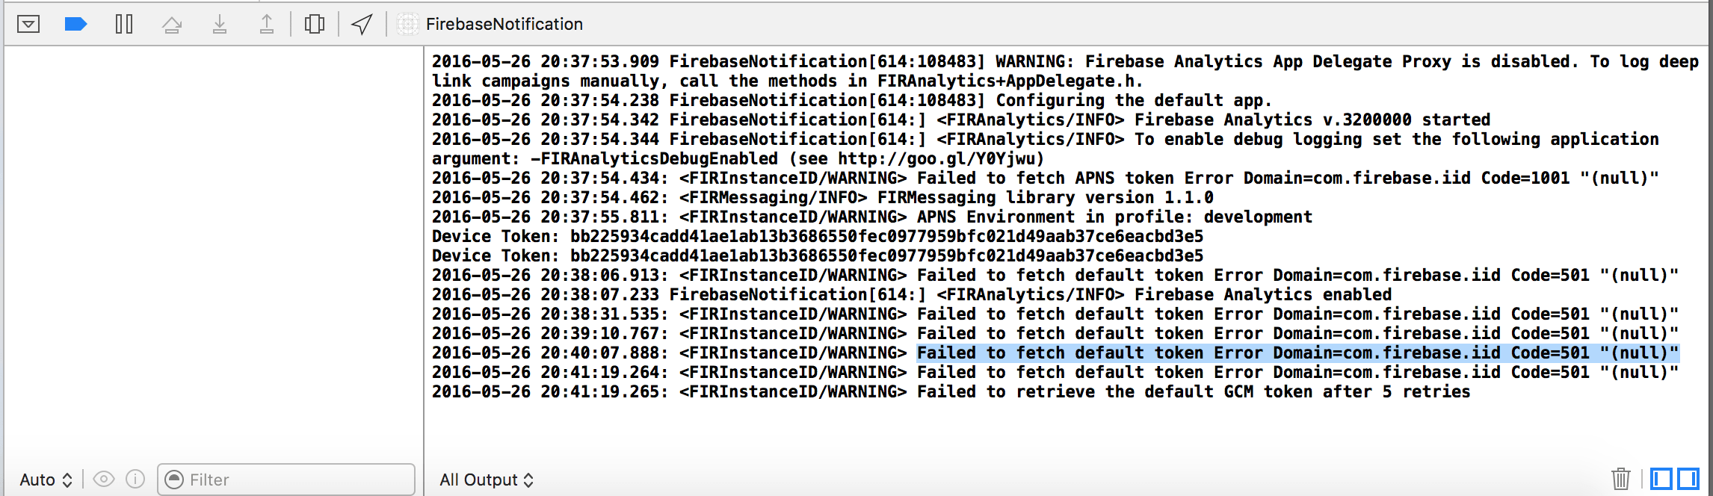
Task: Open the All Output dropdown
Action: (x=486, y=480)
